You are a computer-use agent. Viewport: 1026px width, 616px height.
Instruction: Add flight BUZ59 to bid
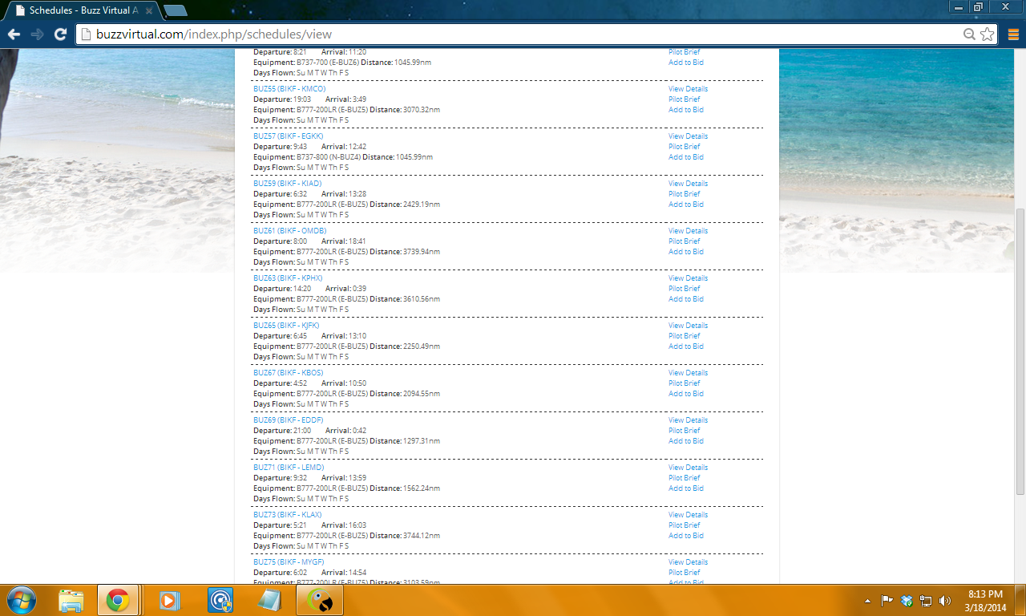(x=686, y=205)
